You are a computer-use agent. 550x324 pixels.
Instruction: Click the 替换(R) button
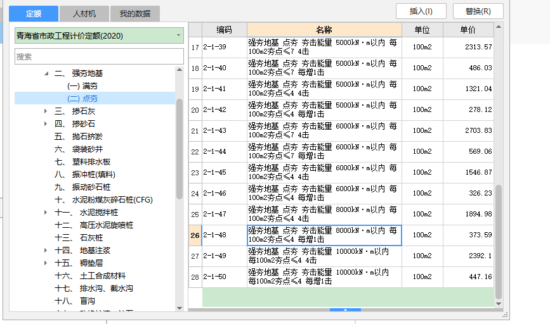coord(478,11)
